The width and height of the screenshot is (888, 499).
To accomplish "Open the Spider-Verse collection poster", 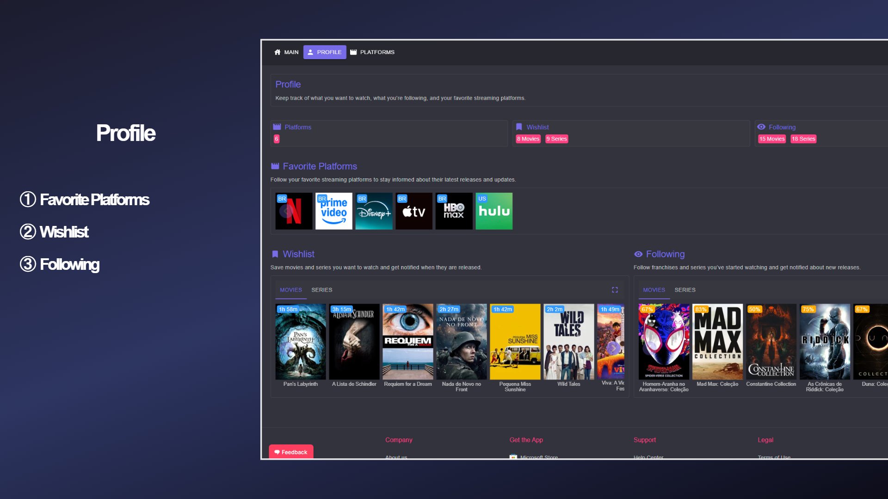I will pos(664,342).
